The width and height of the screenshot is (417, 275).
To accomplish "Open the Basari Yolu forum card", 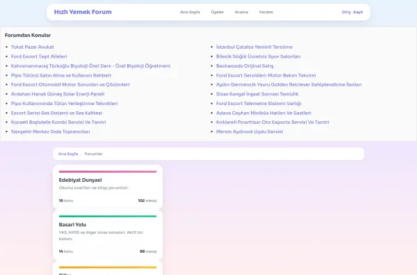I will tap(108, 235).
